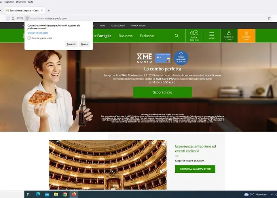Viewport: 277px width, 198px height.
Task: Click the tracking protection shield icon
Action: [8, 18]
